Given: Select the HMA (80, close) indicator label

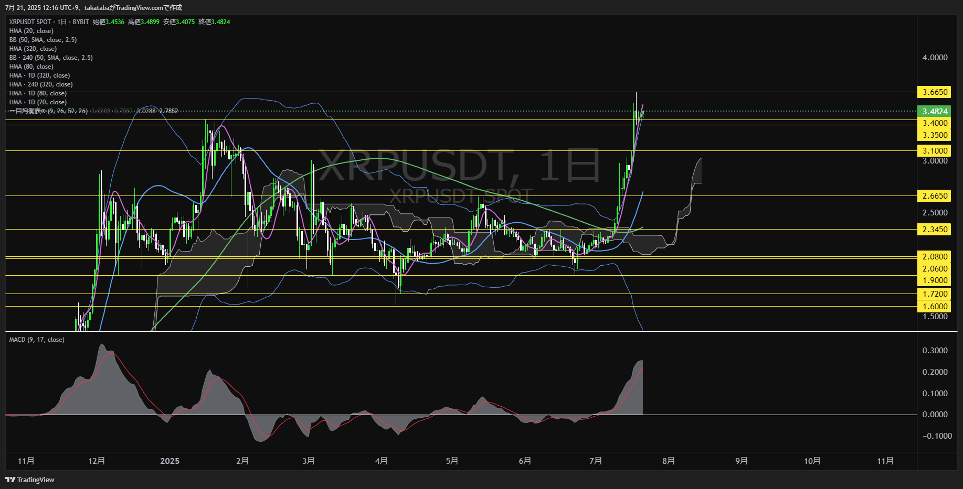Looking at the screenshot, I should coord(31,67).
